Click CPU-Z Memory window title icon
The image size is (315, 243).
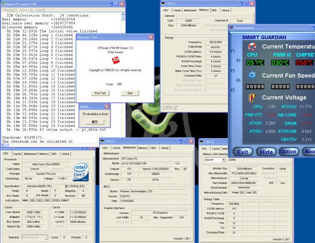point(163,3)
